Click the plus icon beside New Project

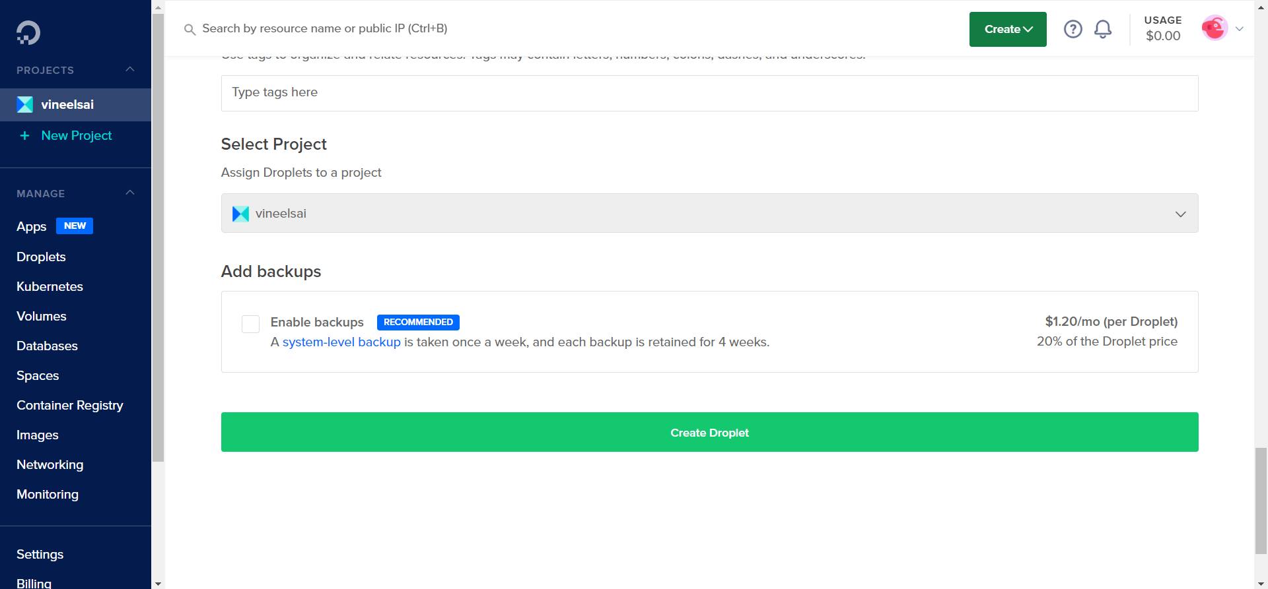click(25, 136)
